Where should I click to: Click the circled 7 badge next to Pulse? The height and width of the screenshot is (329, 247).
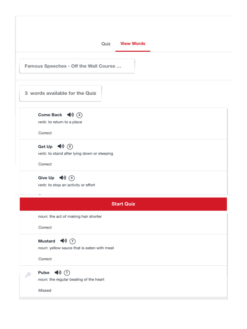(x=67, y=273)
